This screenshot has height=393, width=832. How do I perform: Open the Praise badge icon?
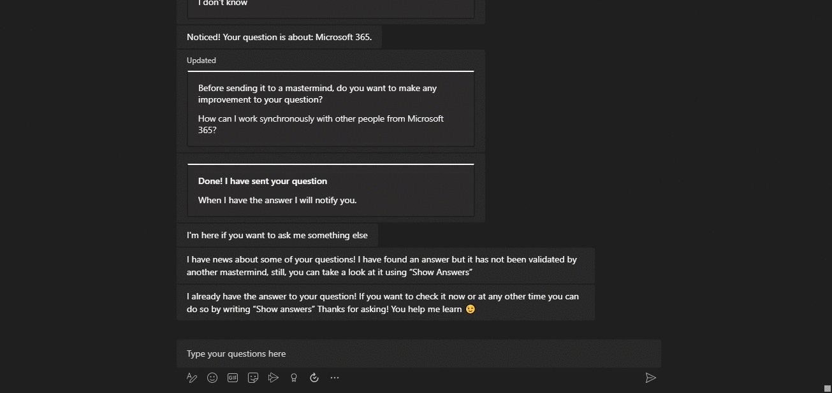(x=294, y=378)
